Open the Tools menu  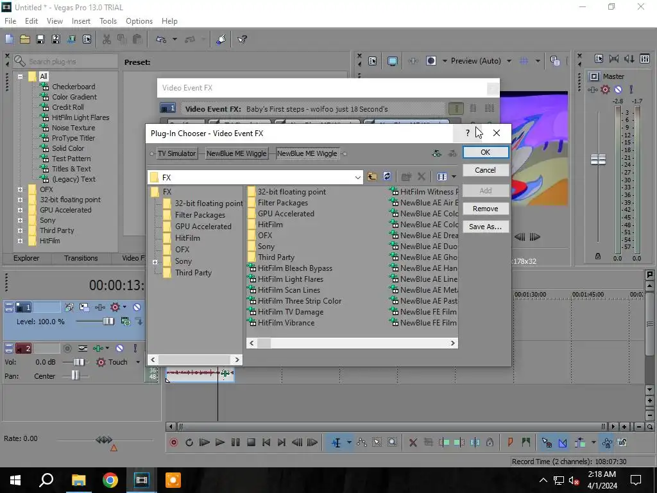pyautogui.click(x=108, y=21)
